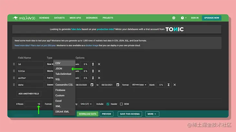Click drag handle for date field
Viewport: 236px width, 132px height.
(x=14, y=85)
